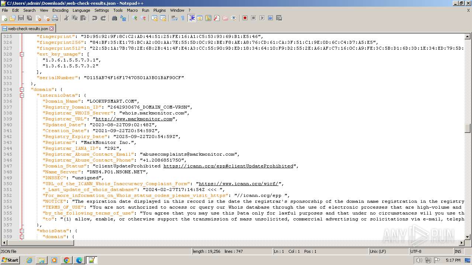Open the Language menu
The width and height of the screenshot is (472, 265).
pyautogui.click(x=81, y=10)
